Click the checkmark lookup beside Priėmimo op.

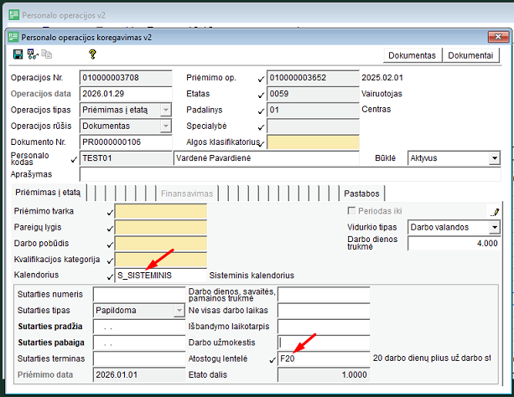tap(261, 78)
